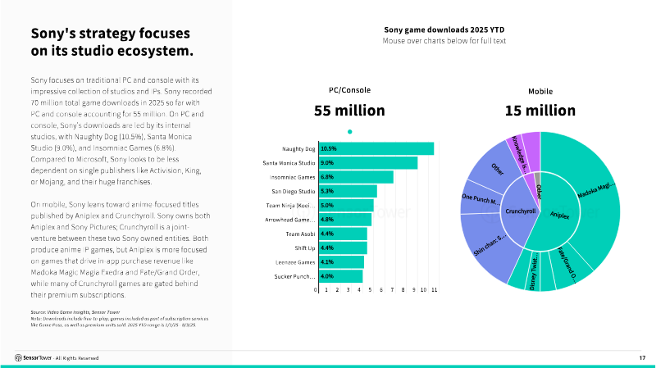Click the slide heading 'Sony's strategy focuses'
Viewport: 656px width, 368px height.
[111, 33]
